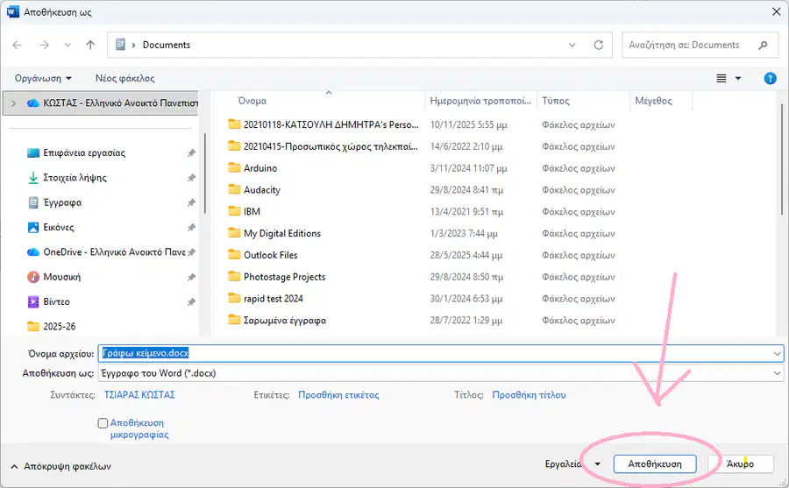Screen dimensions: 789x488
Task: Click the view layout icon
Action: click(x=721, y=78)
